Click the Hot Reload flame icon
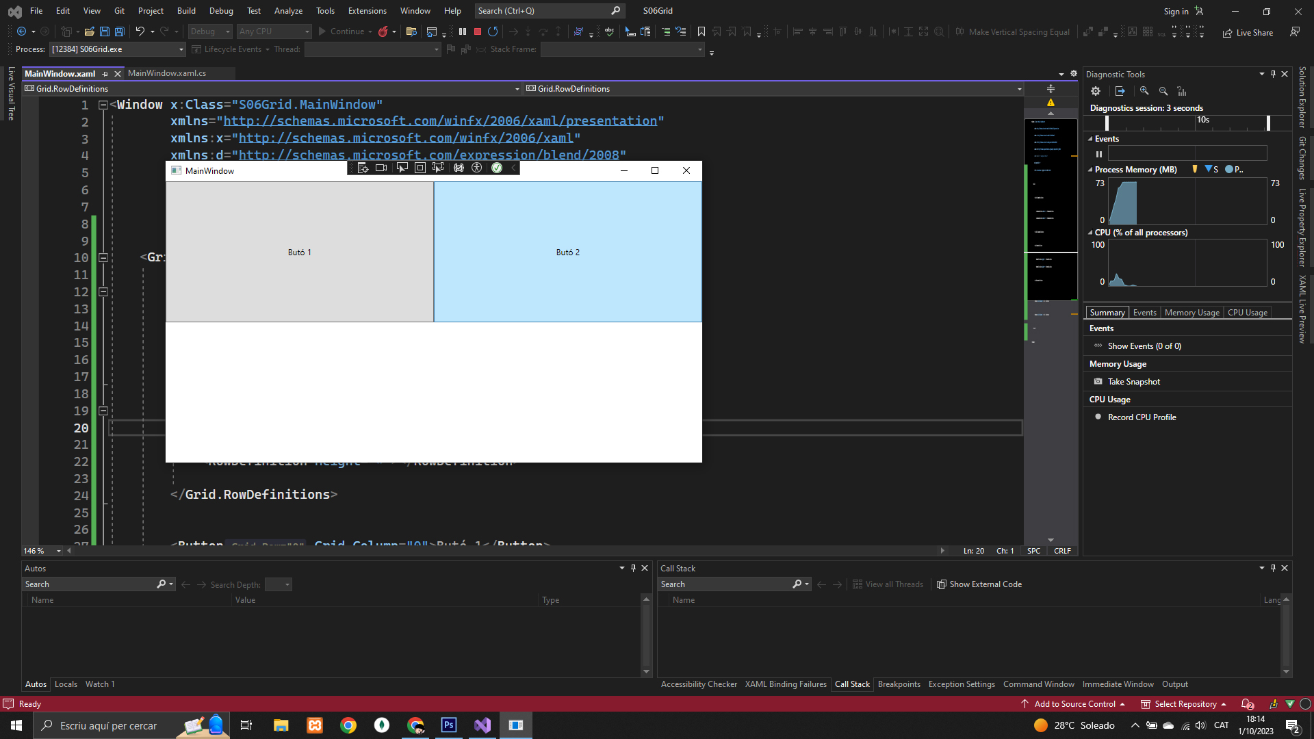 point(383,31)
